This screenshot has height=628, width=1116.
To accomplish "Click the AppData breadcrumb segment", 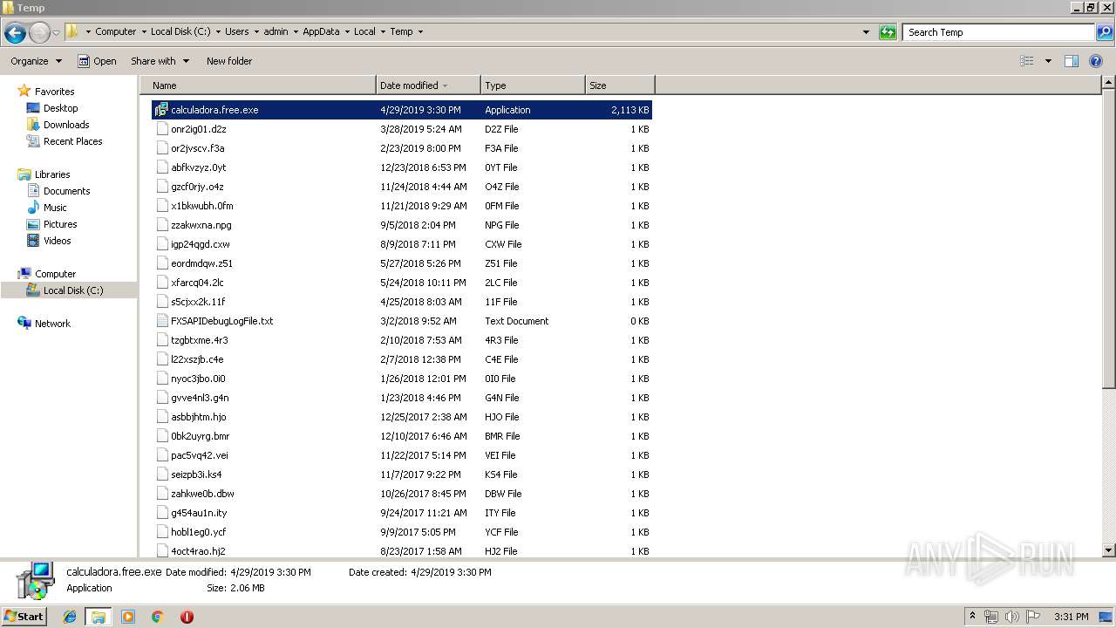I will point(321,31).
